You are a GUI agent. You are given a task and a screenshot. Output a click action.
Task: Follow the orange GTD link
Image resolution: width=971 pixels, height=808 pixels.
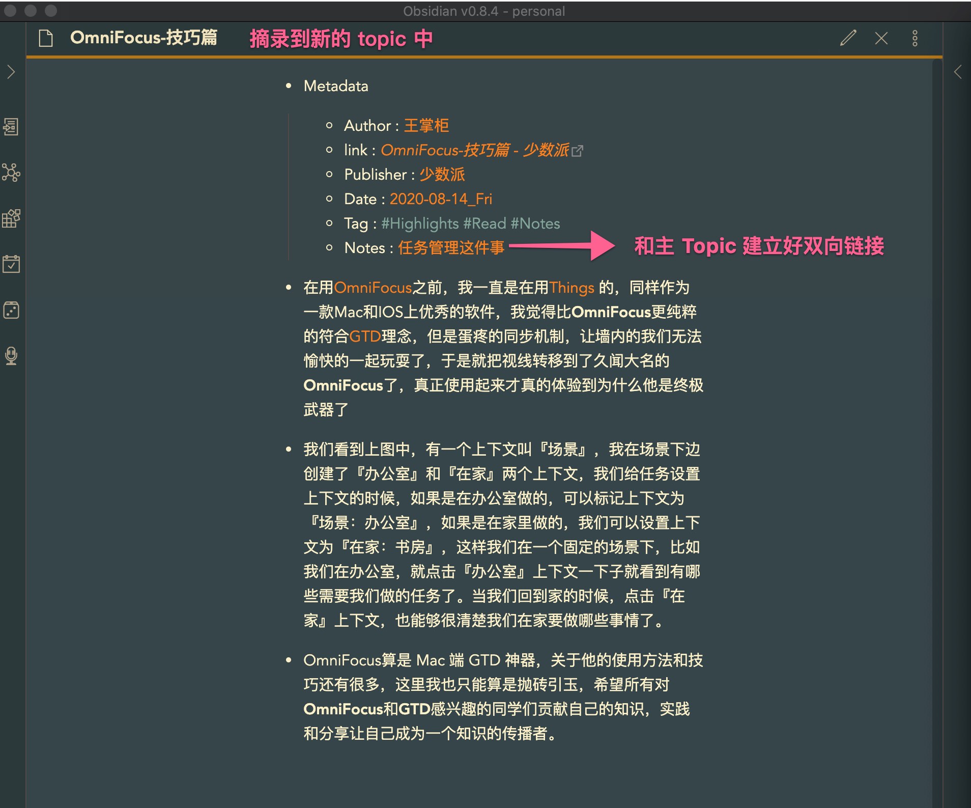[x=365, y=336]
